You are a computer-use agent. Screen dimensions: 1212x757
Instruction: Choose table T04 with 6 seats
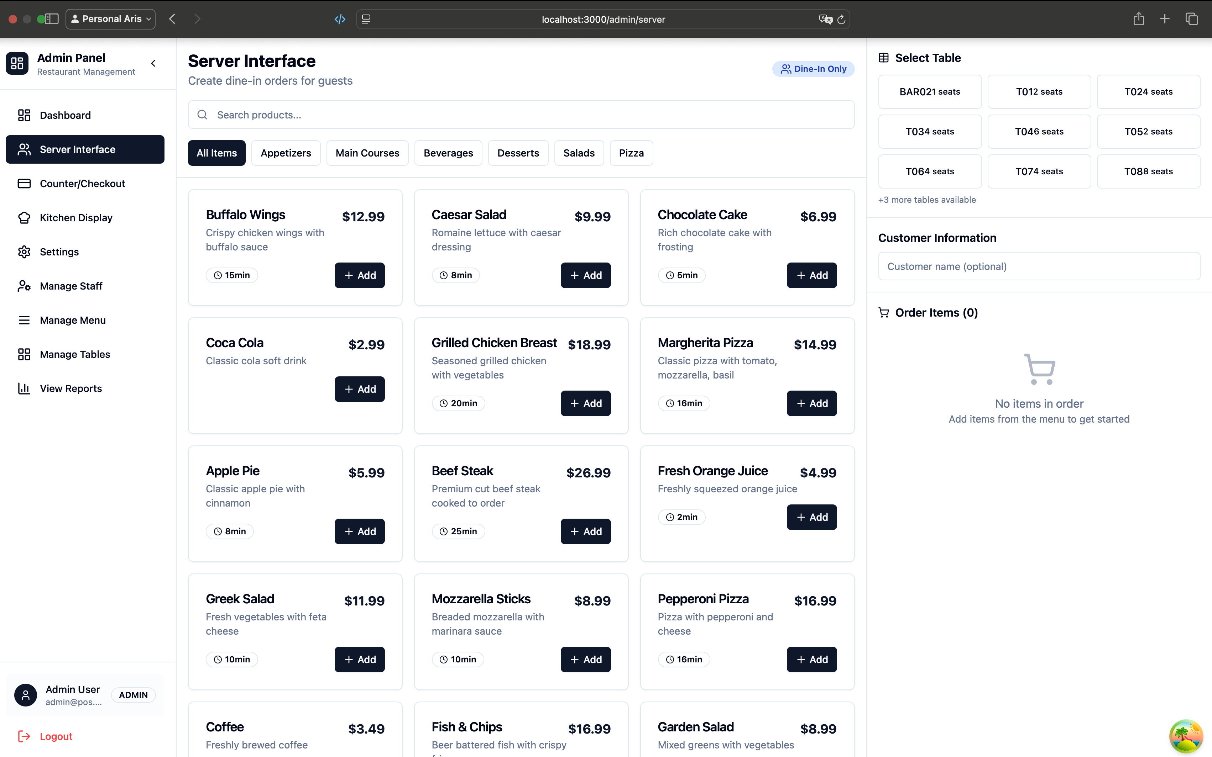coord(1039,132)
